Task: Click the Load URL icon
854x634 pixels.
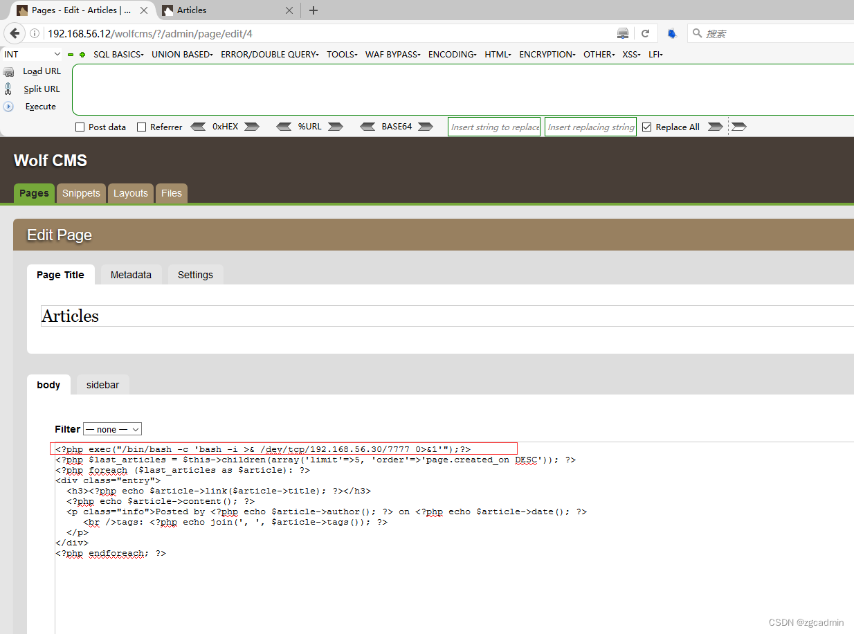Action: point(8,71)
